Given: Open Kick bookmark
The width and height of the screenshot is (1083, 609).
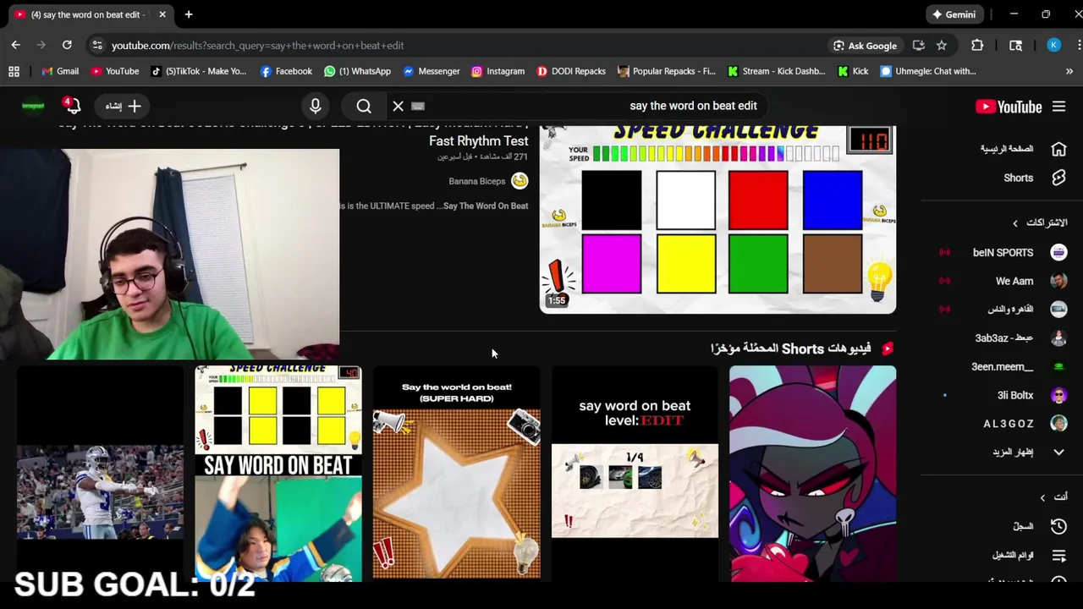Looking at the screenshot, I should 853,71.
